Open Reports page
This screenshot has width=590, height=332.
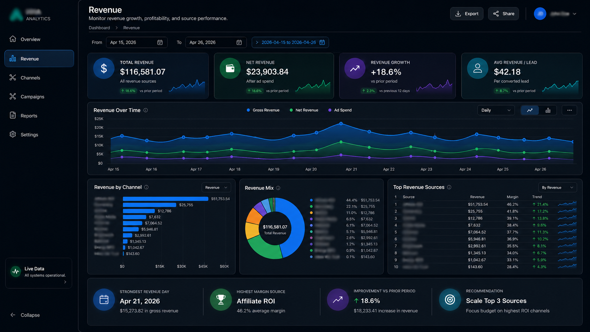(39, 116)
